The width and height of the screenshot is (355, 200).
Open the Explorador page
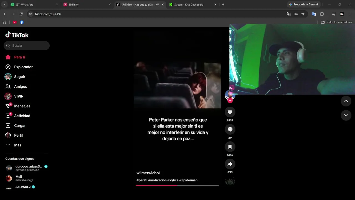click(19, 67)
